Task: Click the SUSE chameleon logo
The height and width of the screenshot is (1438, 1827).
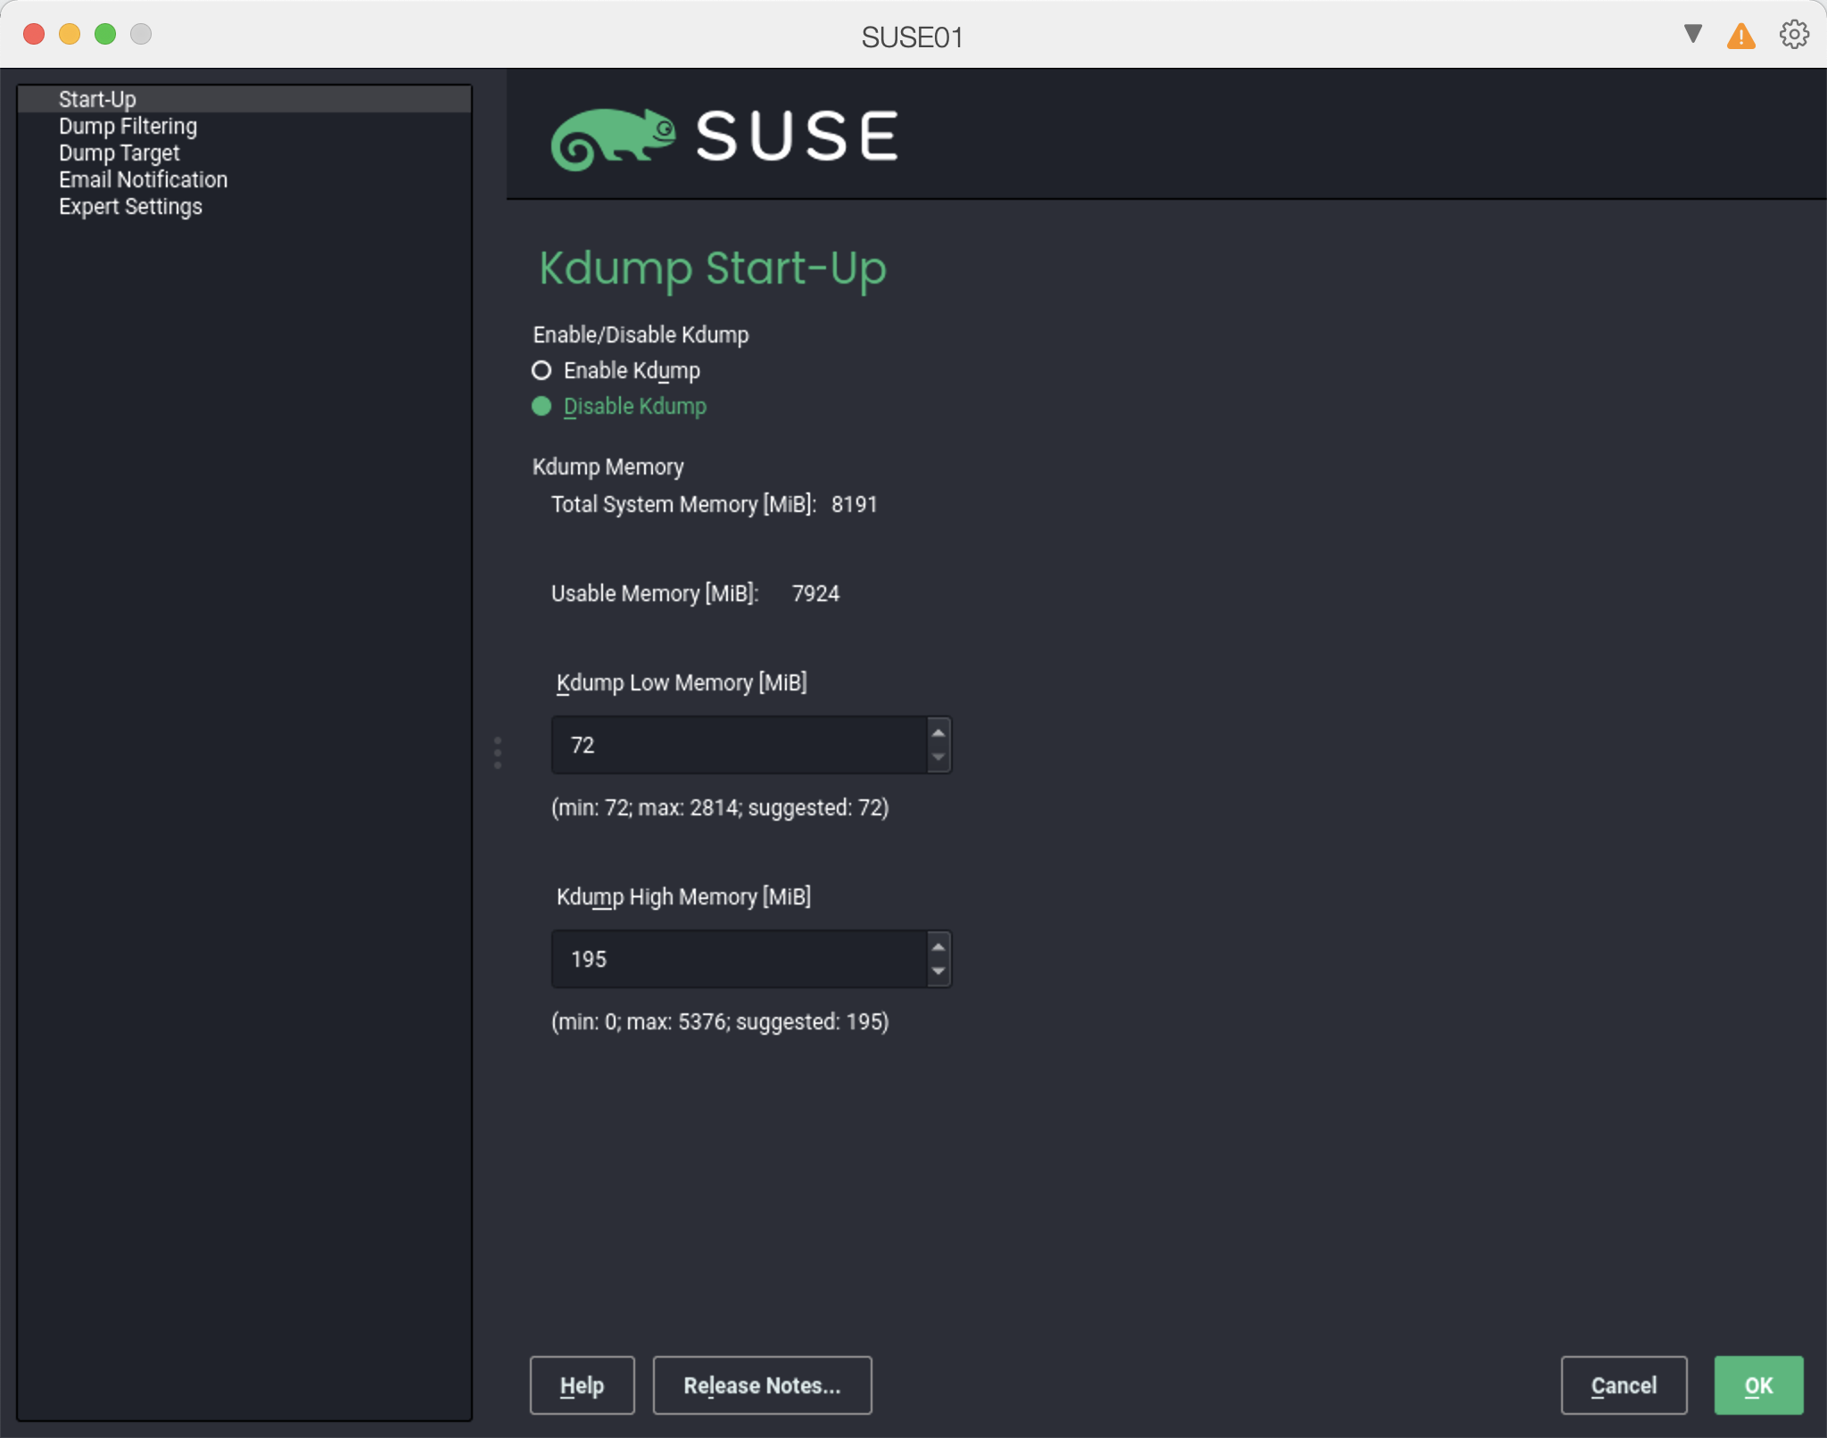Action: click(614, 138)
